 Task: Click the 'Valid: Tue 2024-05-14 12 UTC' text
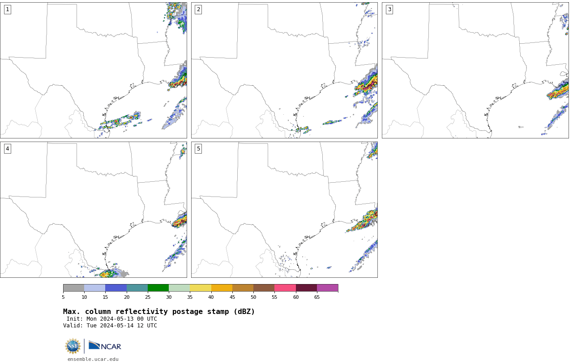click(x=110, y=326)
